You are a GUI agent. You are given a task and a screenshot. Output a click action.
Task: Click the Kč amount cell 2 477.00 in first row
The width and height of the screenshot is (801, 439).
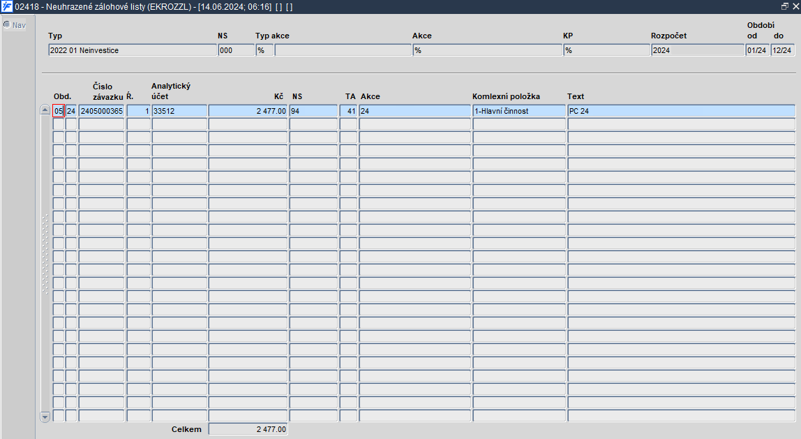tap(248, 111)
